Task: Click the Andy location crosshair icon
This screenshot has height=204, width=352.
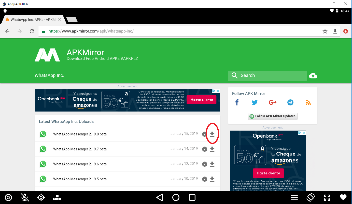Action: pos(41,197)
